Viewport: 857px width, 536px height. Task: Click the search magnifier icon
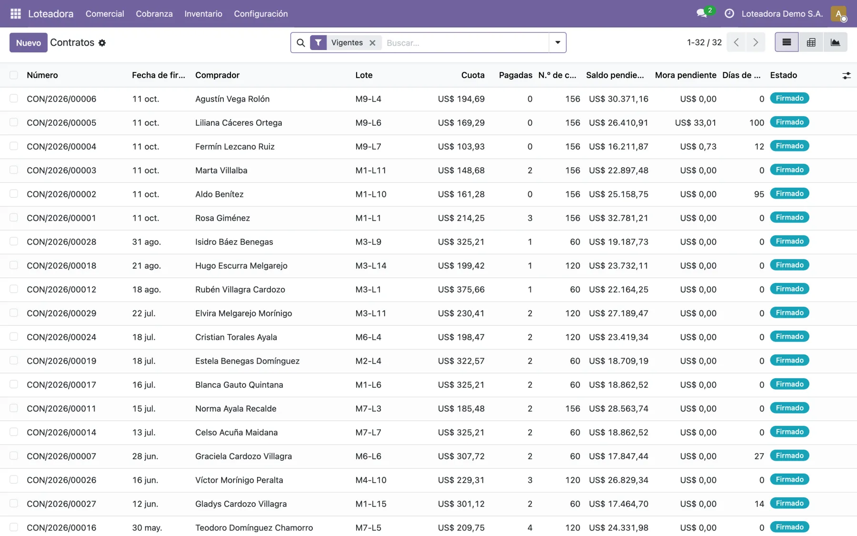[301, 43]
